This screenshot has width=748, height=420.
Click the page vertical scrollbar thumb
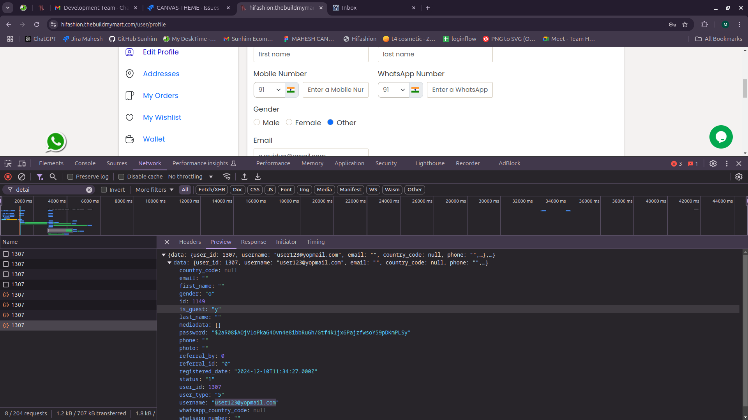click(x=745, y=88)
